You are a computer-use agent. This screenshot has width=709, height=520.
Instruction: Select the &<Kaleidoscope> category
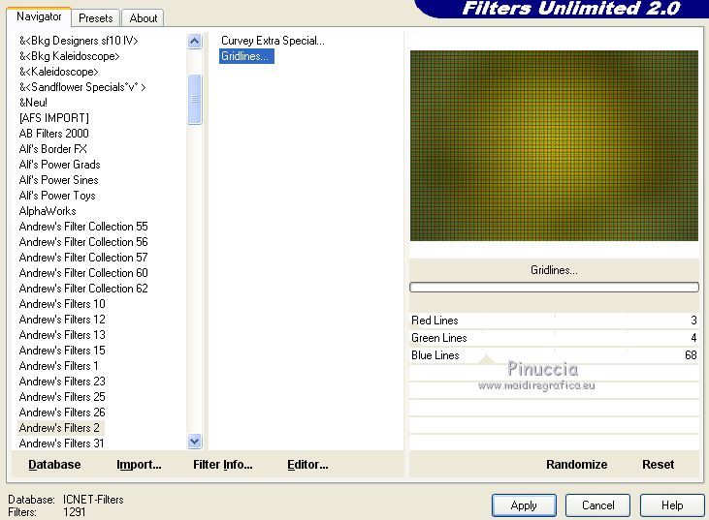click(59, 72)
